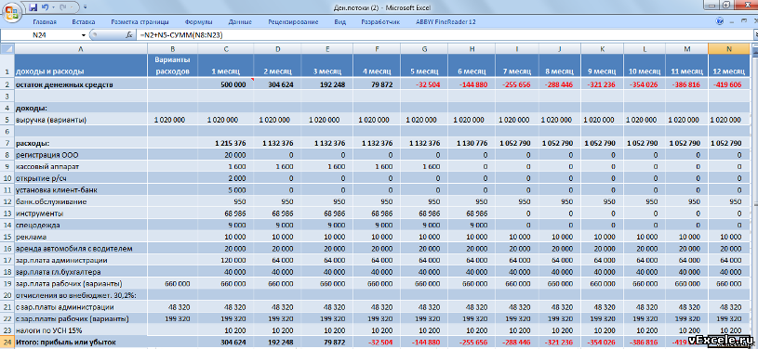Click the 'Варианты расходов' header cell
This screenshot has height=349, width=758.
[x=173, y=66]
